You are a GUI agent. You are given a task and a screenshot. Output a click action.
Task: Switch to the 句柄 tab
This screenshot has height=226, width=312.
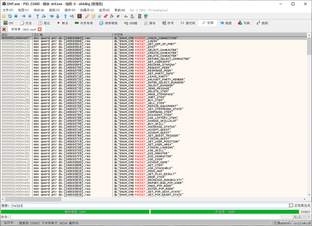[244, 23]
